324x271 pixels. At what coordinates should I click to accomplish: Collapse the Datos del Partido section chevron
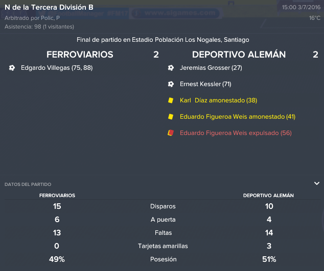(x=317, y=183)
